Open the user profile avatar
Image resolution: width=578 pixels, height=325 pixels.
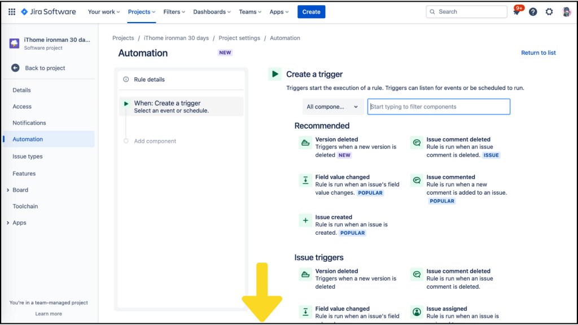coord(567,12)
